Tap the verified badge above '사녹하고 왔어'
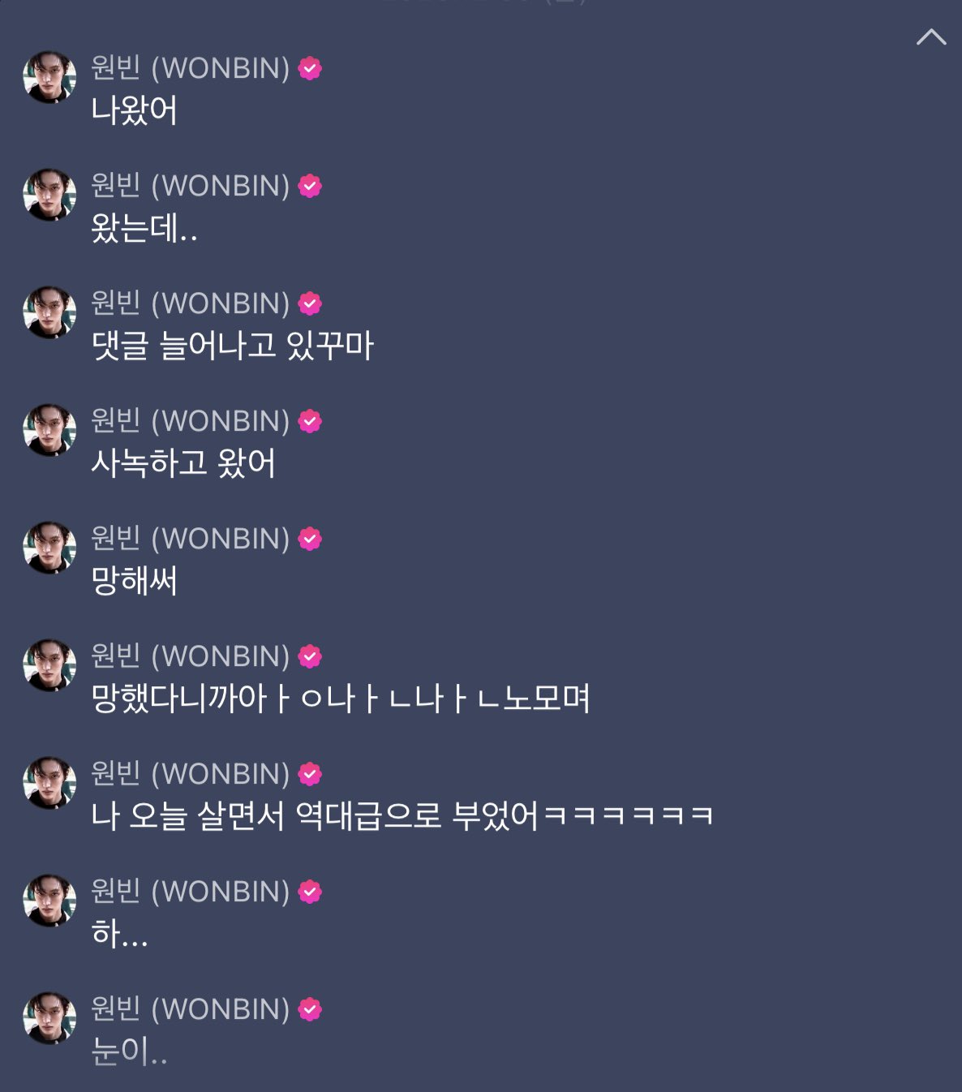Screen dimensions: 962x1092 pyautogui.click(x=310, y=422)
